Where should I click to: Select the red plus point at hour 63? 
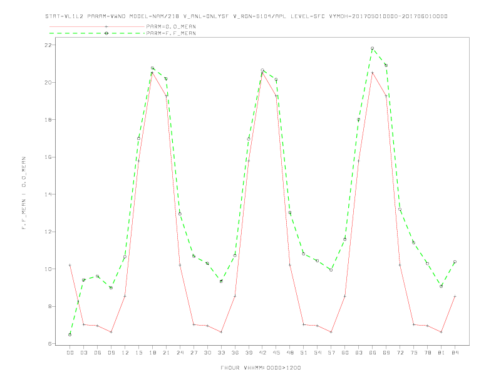point(359,161)
